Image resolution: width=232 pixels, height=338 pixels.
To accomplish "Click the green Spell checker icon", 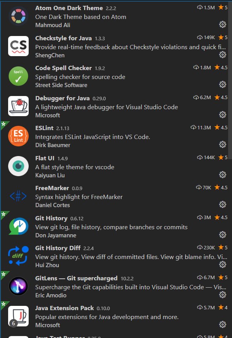I will [x=18, y=76].
